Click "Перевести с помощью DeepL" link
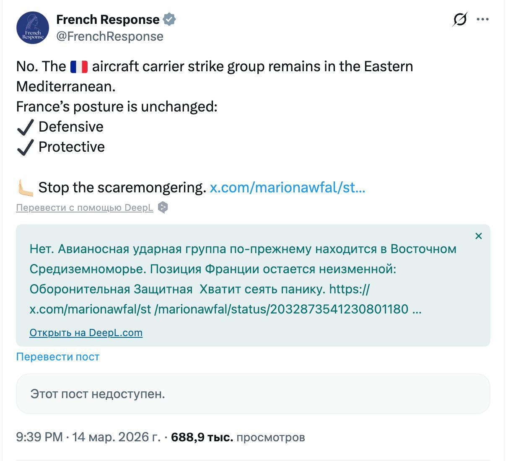 (85, 207)
